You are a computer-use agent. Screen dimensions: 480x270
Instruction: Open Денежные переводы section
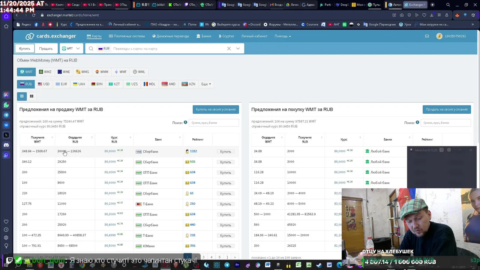171,36
